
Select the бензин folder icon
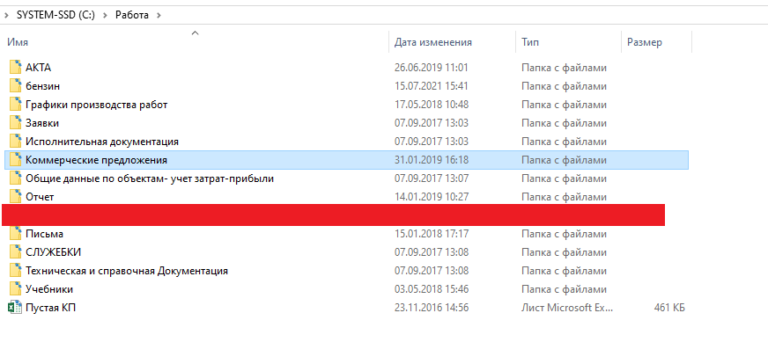pyautogui.click(x=14, y=86)
